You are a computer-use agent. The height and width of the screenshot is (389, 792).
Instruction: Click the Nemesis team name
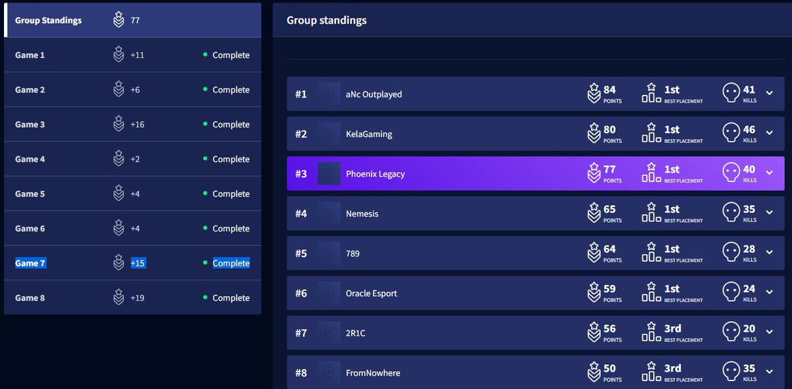click(362, 214)
